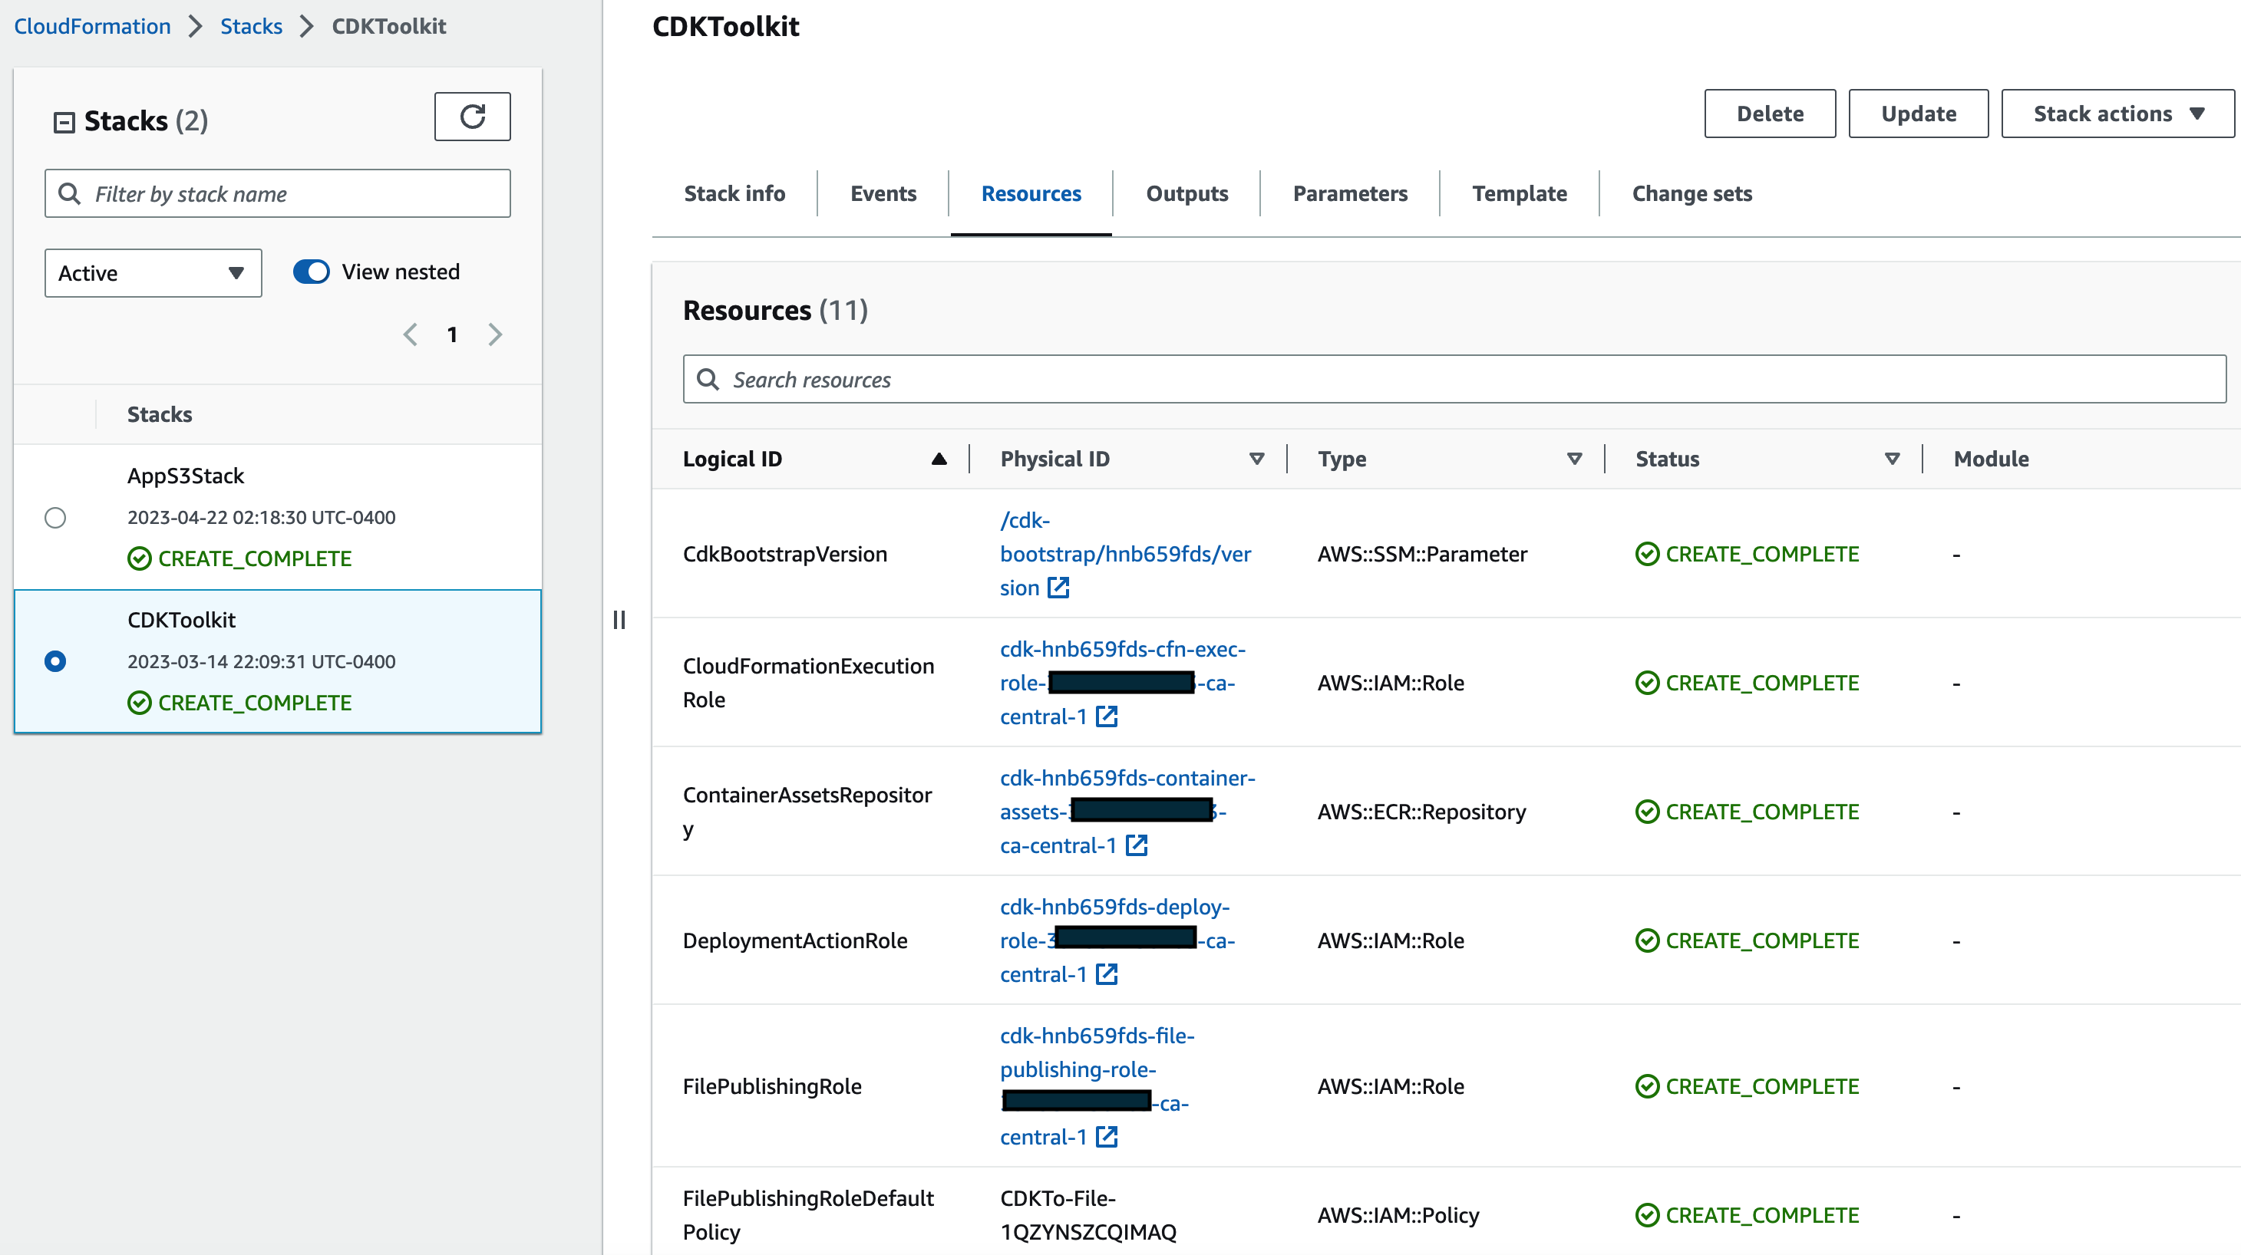
Task: Click the refresh icon in the Stacks panel
Action: click(x=473, y=117)
